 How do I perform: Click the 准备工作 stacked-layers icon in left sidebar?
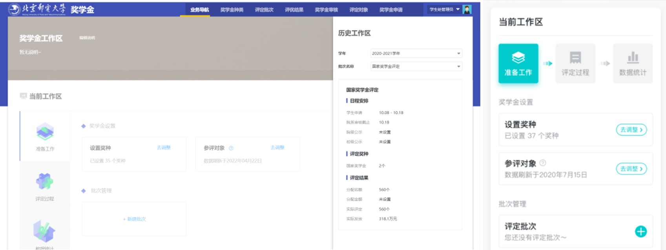tap(45, 131)
